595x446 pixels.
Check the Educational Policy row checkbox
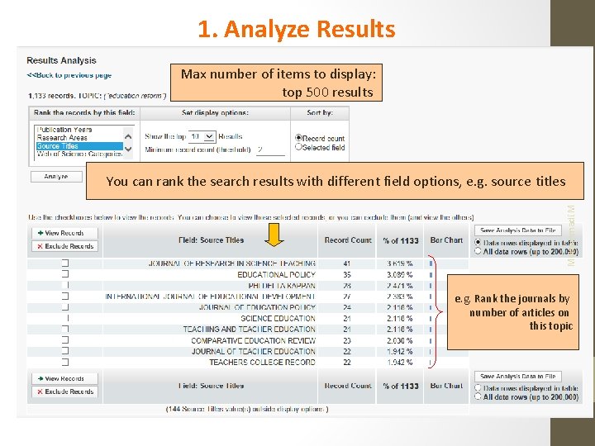(x=65, y=274)
